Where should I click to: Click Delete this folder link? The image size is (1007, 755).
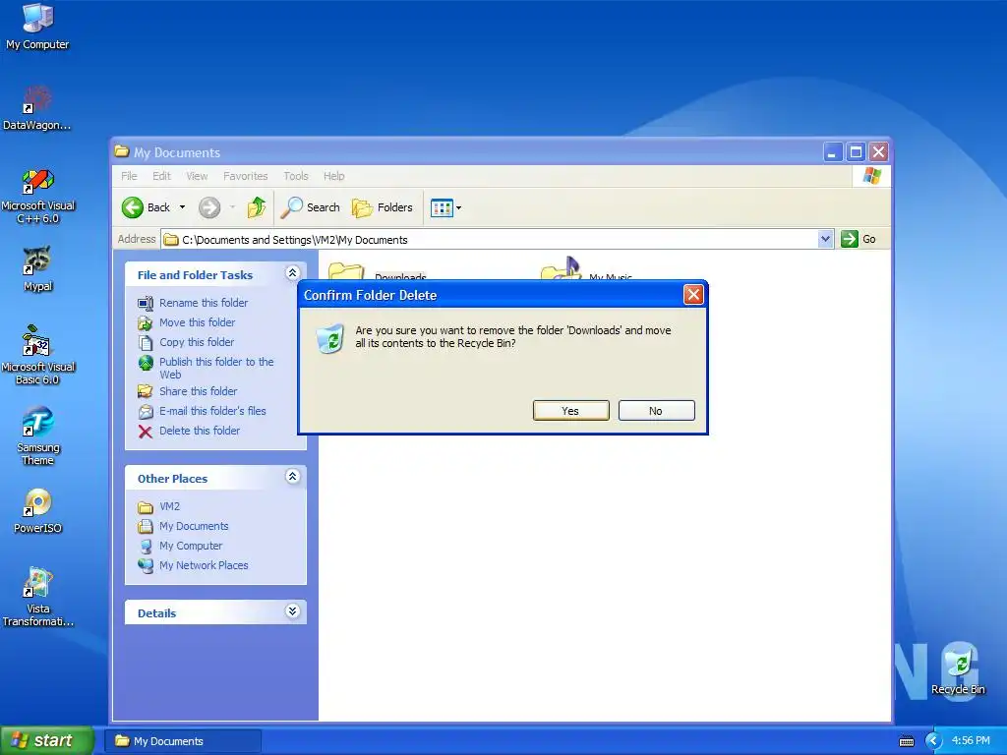[x=200, y=431]
